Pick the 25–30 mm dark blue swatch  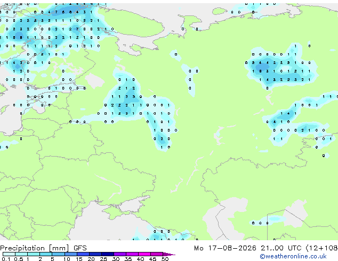pos(107,254)
